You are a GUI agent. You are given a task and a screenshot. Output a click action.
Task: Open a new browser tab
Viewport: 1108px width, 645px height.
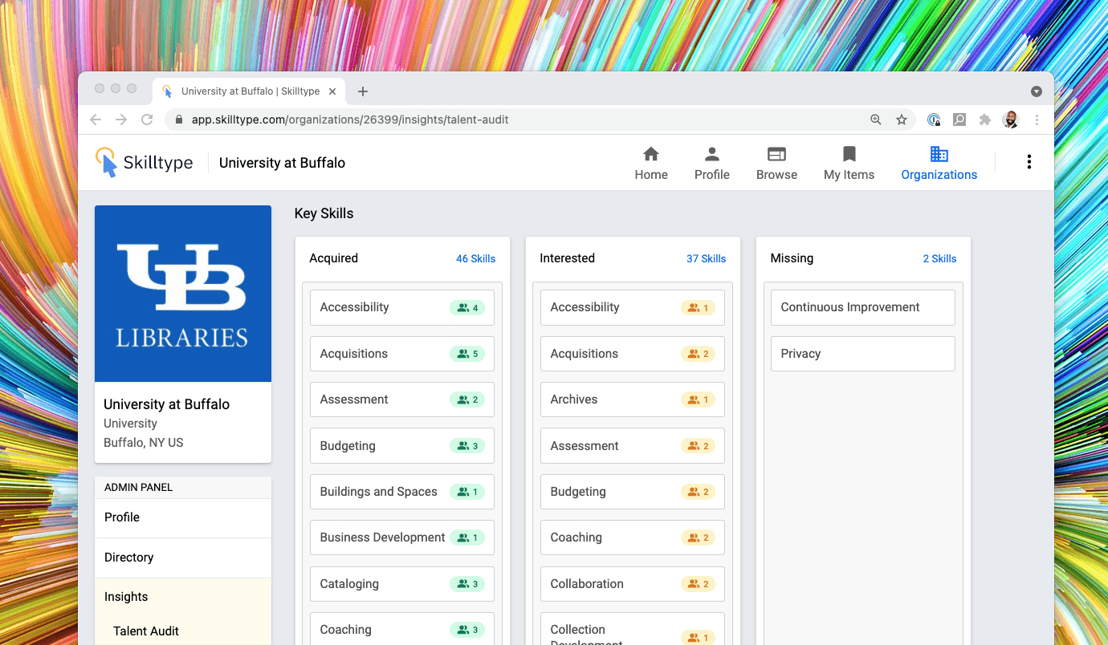(363, 91)
